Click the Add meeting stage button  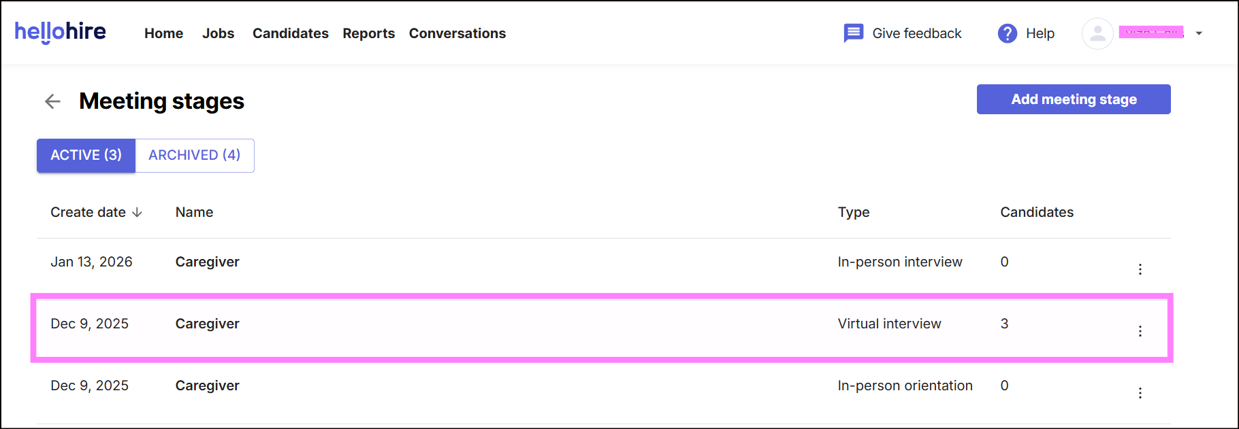tap(1074, 99)
